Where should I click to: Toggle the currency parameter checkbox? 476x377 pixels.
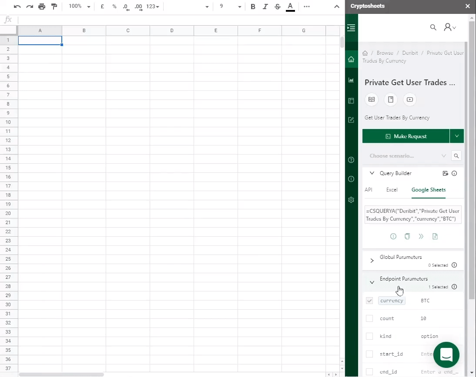(369, 301)
